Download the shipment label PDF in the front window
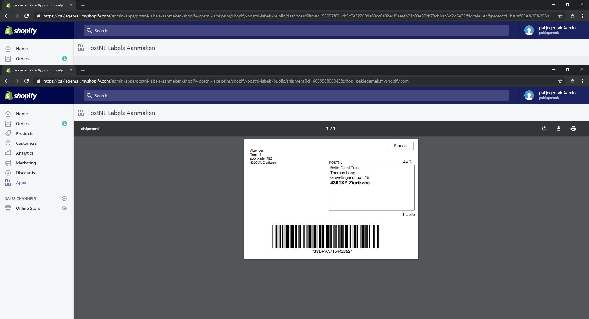This screenshot has width=589, height=319. (559, 129)
